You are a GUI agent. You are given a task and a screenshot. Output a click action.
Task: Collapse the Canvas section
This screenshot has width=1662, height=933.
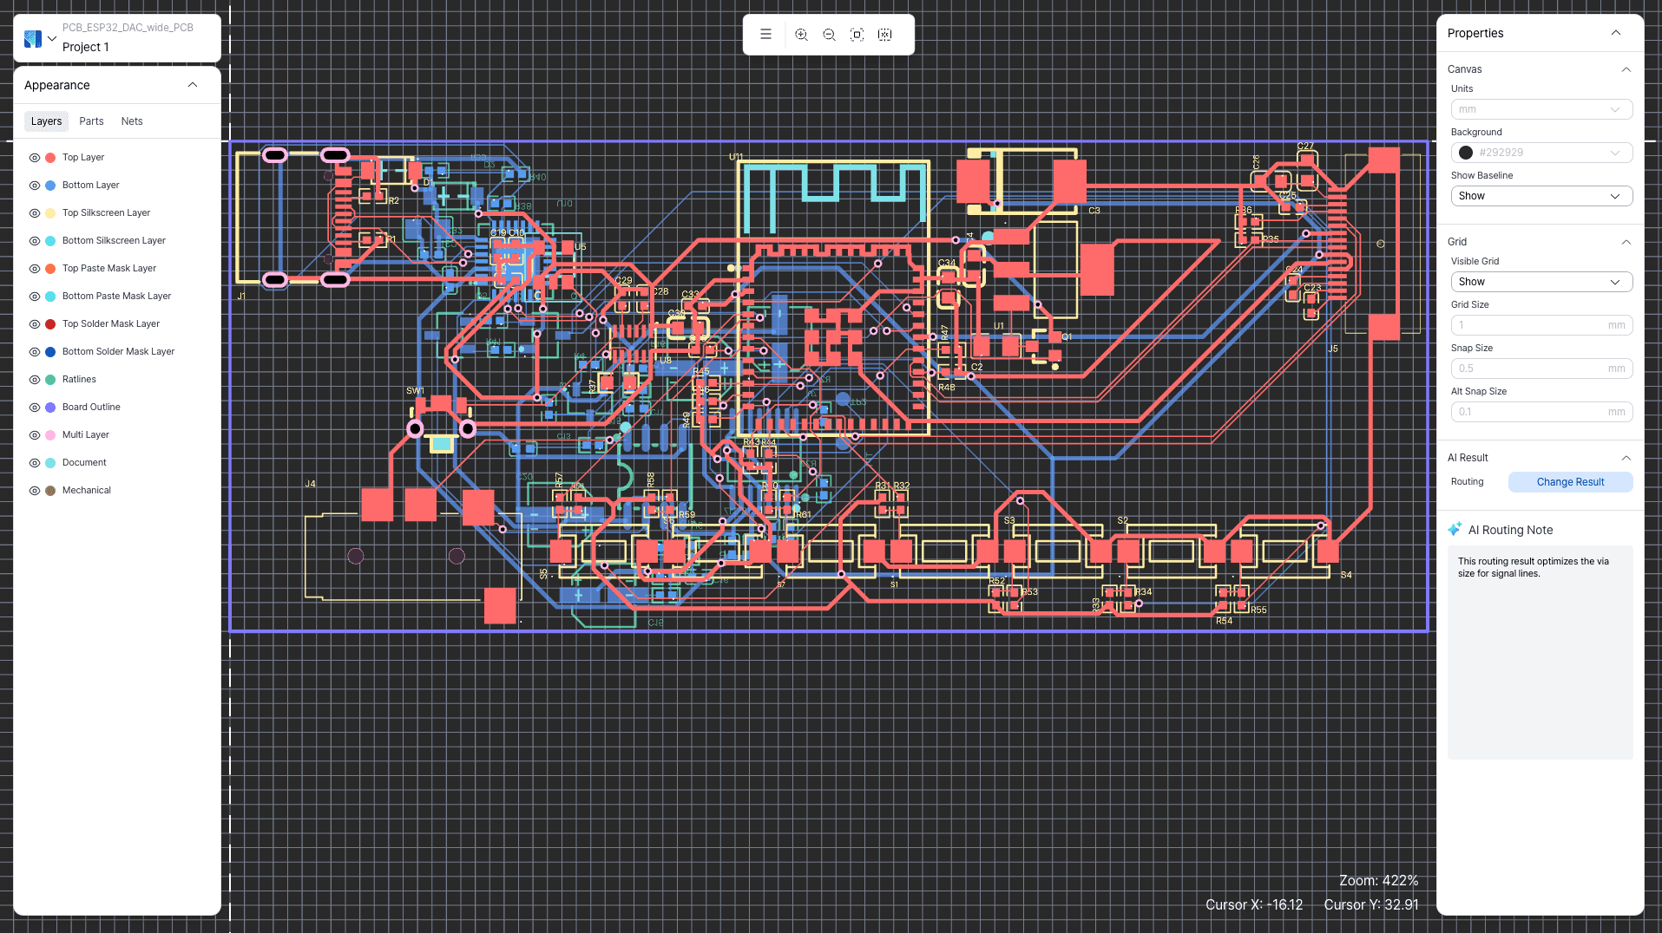coord(1626,69)
